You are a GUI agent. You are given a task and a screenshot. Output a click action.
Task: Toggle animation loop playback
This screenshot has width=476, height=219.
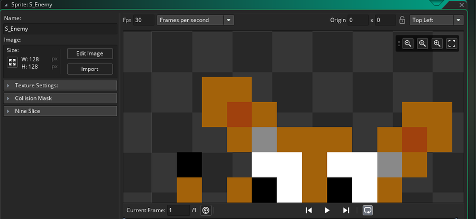368,210
